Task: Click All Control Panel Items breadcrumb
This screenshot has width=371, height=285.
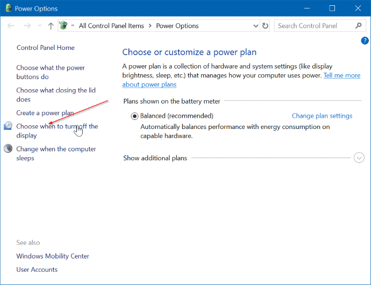Action: [111, 25]
